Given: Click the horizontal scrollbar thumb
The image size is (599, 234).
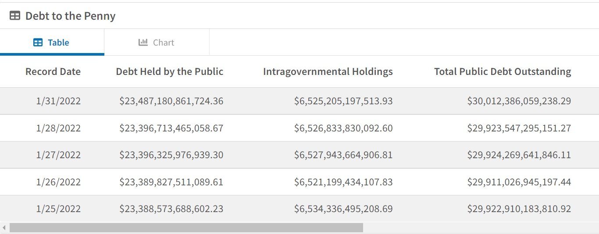Looking at the screenshot, I should point(186,228).
